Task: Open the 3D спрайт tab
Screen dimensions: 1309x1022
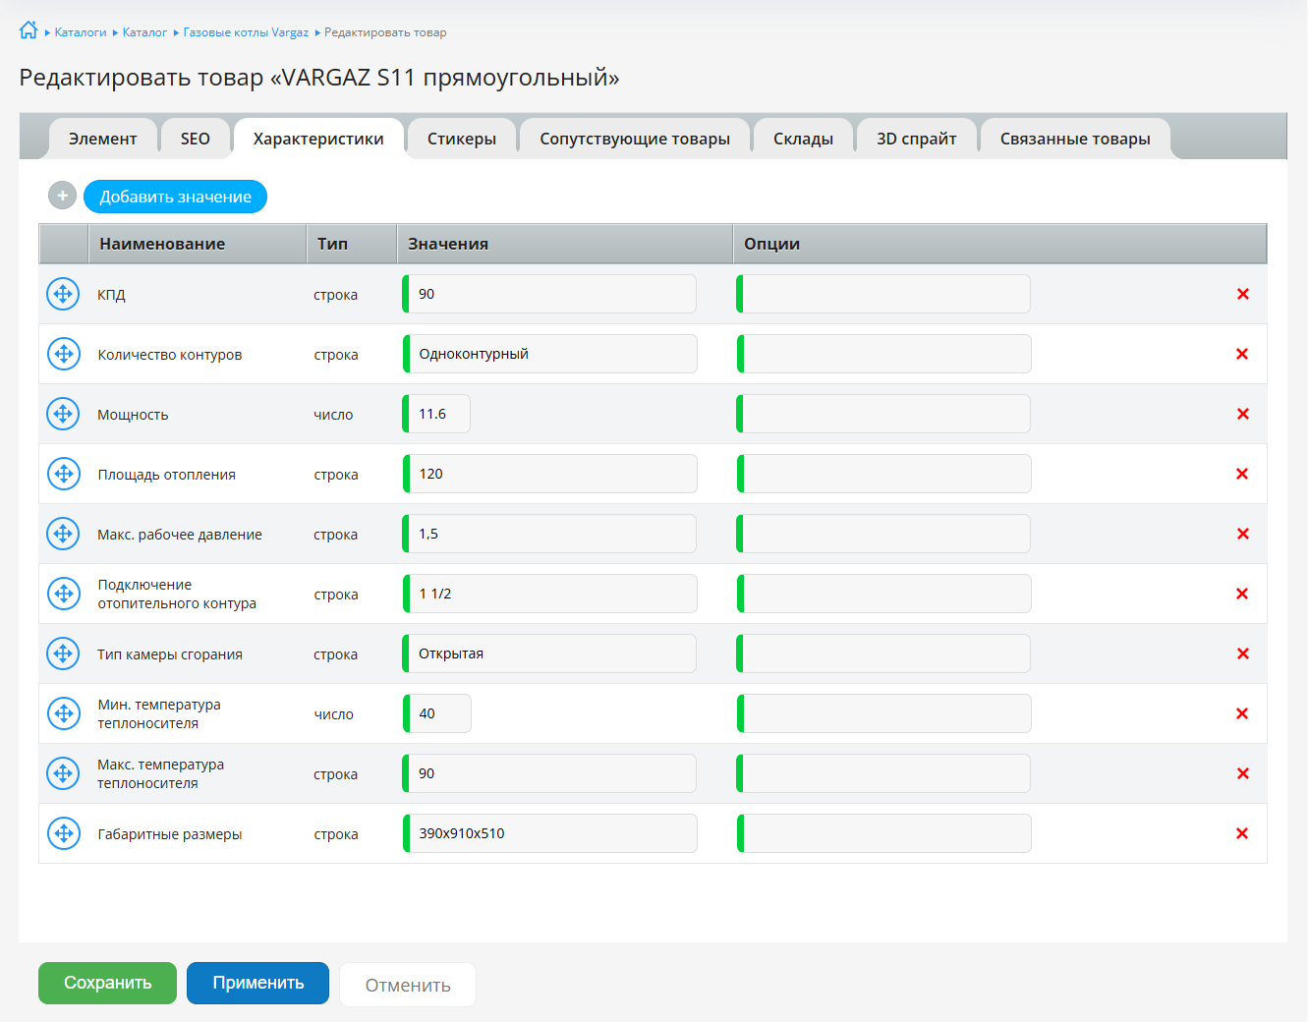Action: click(917, 139)
